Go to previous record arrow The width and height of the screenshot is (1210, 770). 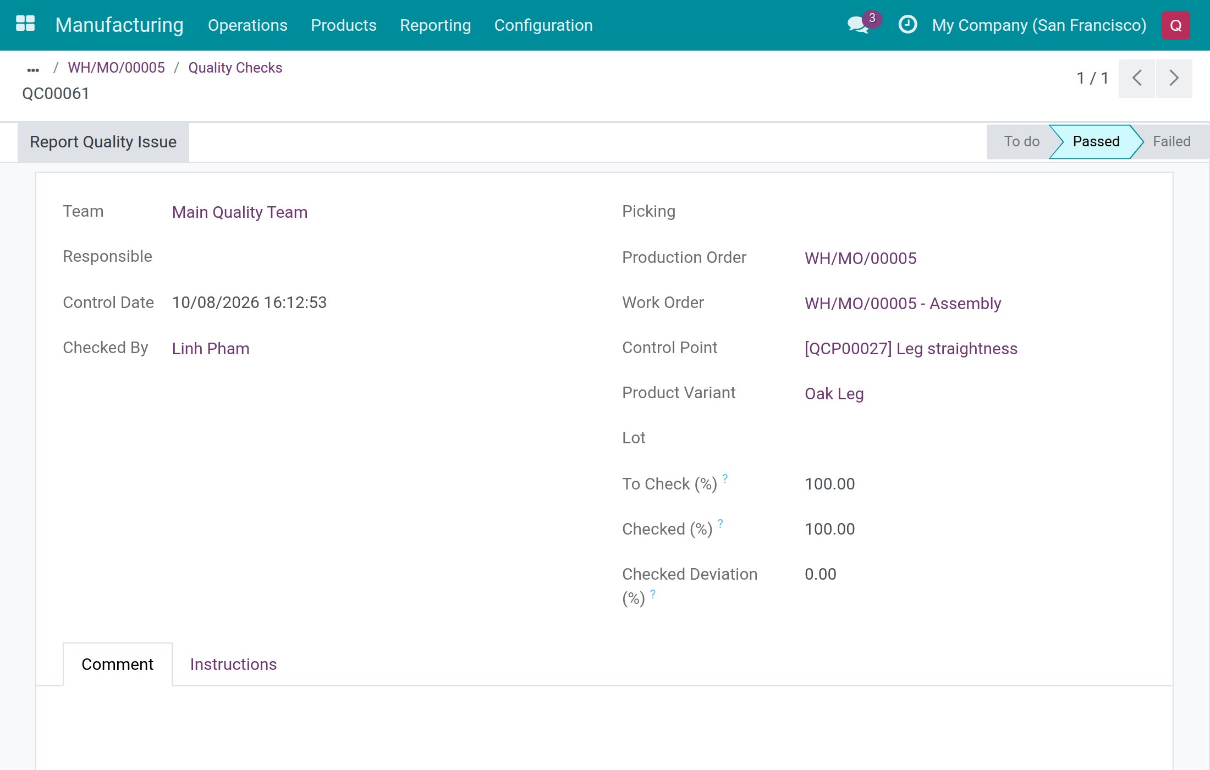pyautogui.click(x=1136, y=78)
